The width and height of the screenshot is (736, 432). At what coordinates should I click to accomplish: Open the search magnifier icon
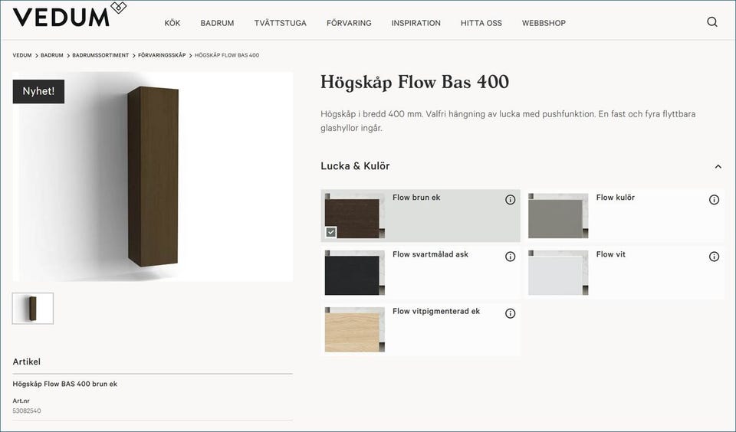712,22
